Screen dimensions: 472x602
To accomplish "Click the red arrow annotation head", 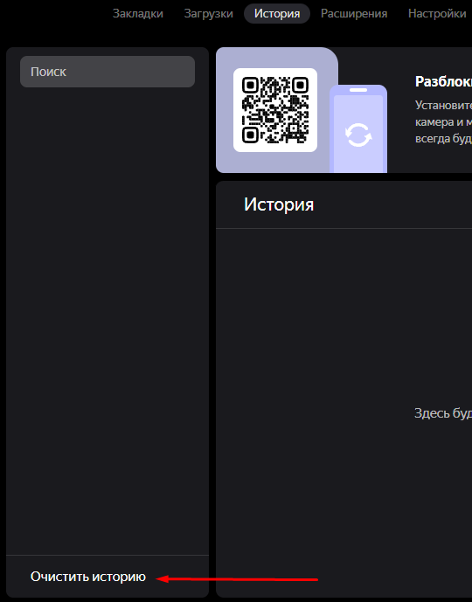I will (x=163, y=578).
